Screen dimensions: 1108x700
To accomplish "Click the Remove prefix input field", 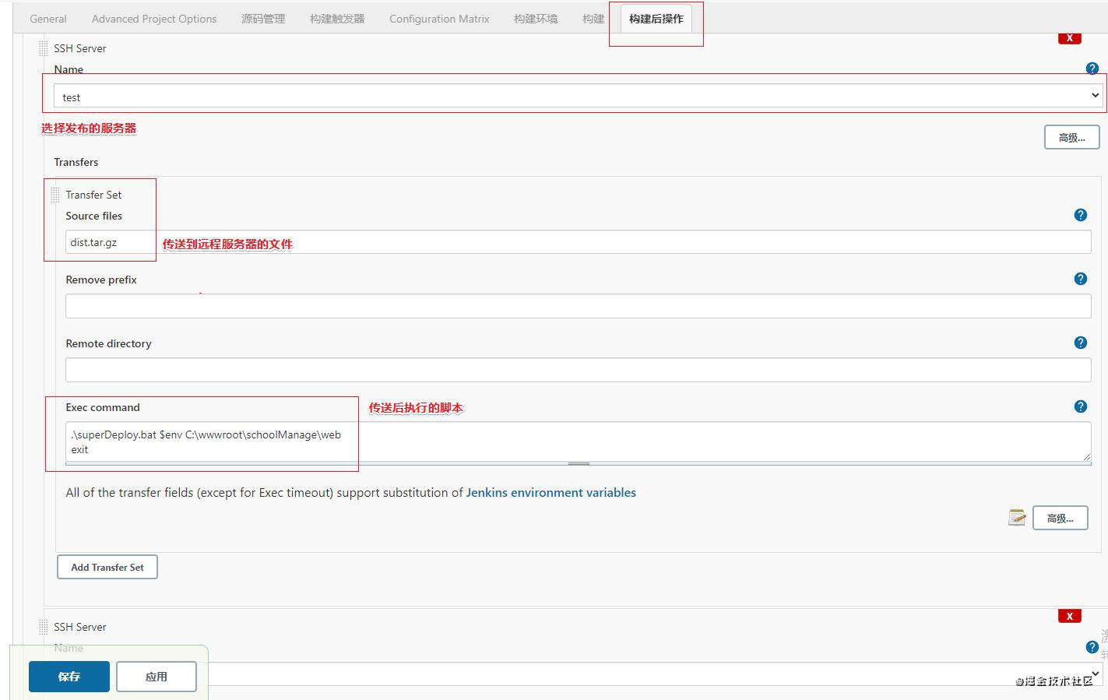I will (x=578, y=306).
